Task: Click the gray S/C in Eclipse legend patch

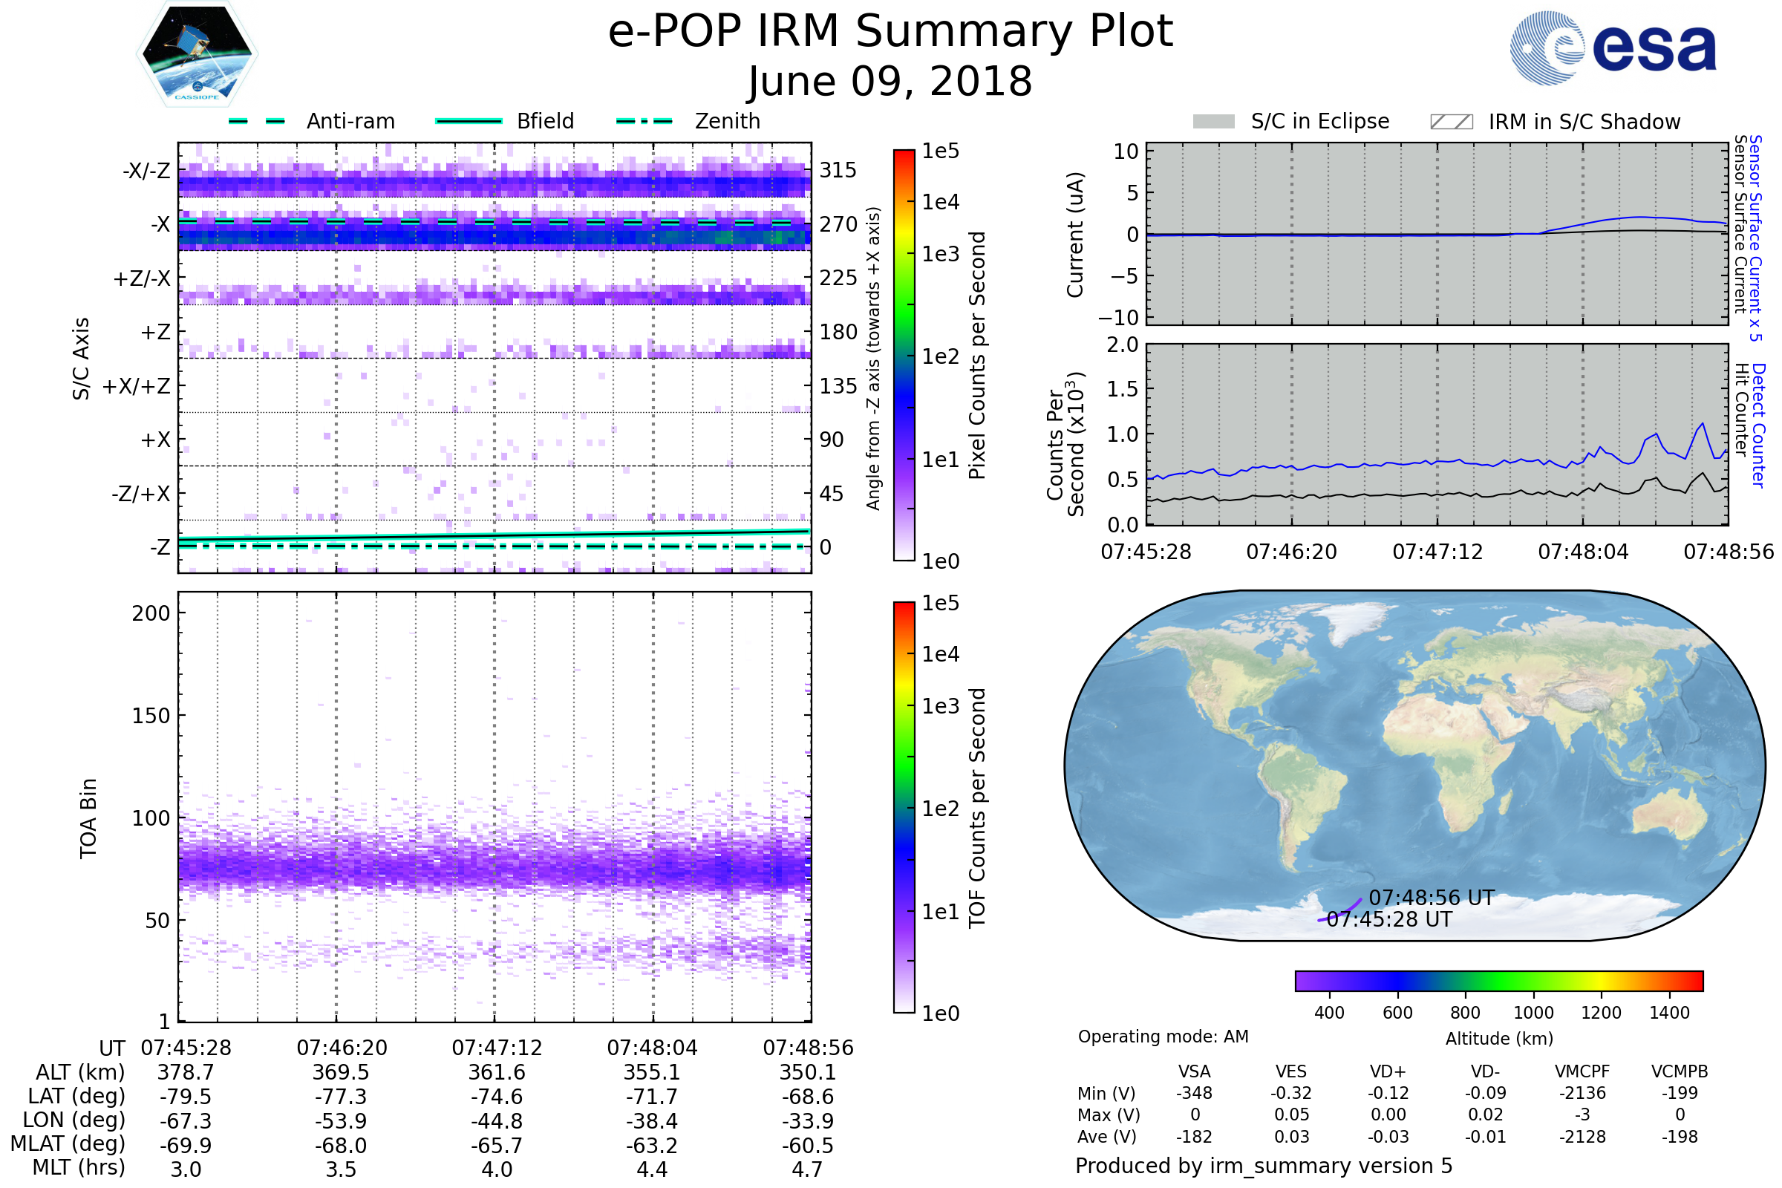Action: click(x=1213, y=122)
